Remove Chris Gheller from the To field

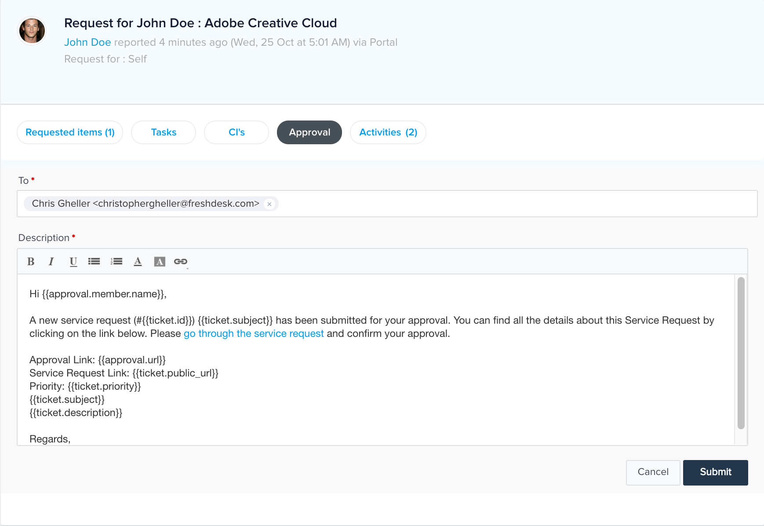tap(269, 204)
